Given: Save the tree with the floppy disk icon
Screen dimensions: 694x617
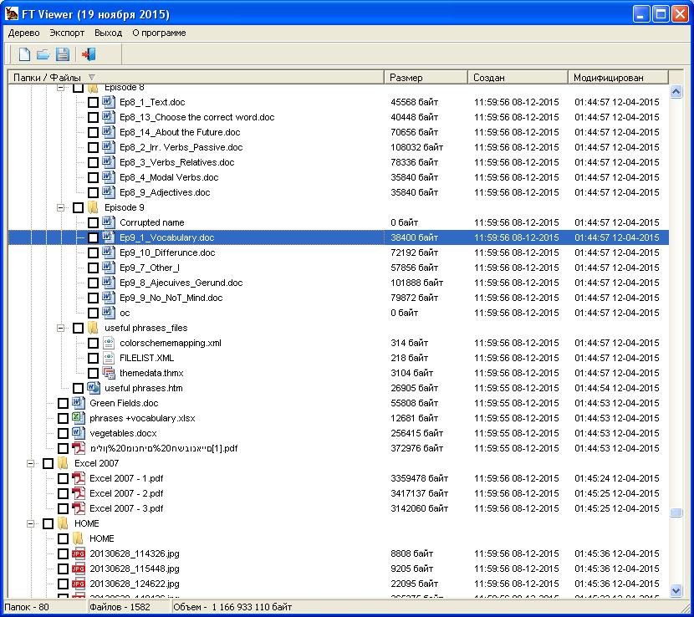Looking at the screenshot, I should pos(63,54).
